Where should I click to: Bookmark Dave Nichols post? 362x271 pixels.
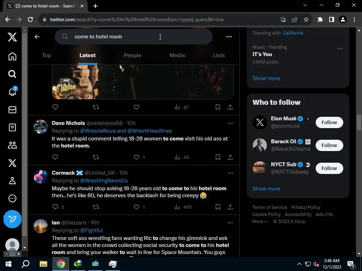pos(218,157)
